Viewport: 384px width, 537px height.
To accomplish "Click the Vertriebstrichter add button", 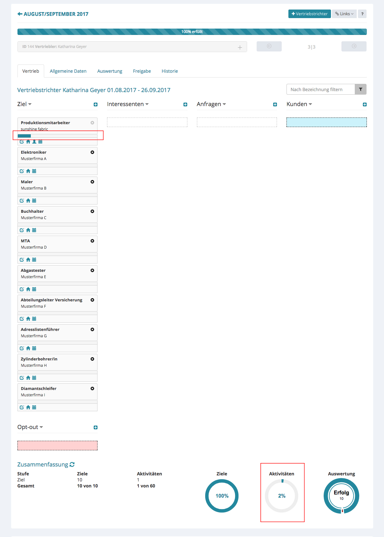I will tap(309, 14).
